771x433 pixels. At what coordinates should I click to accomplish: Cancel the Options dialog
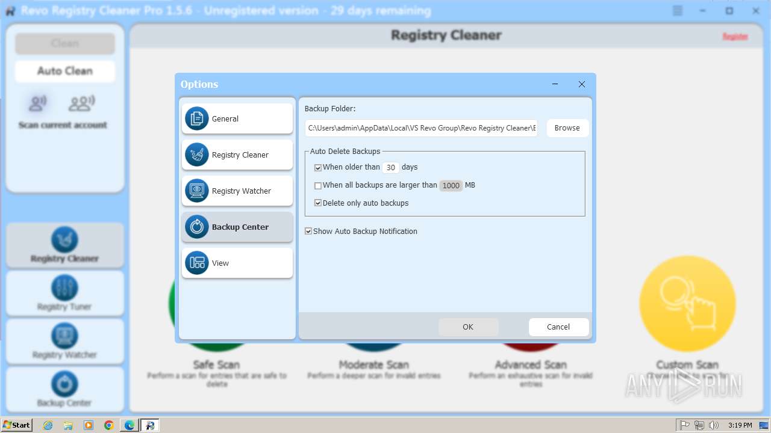point(558,327)
